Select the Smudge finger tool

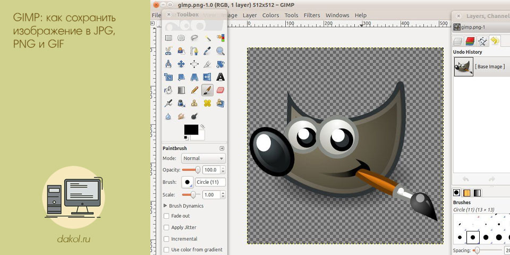[181, 116]
